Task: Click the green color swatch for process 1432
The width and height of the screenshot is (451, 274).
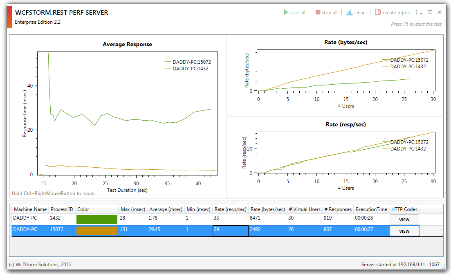Action: (97, 219)
